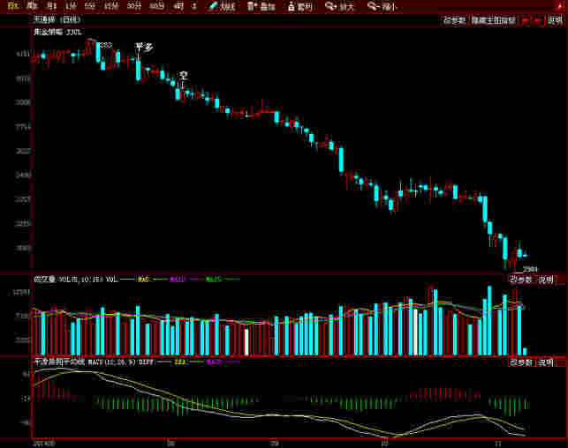
Task: Click the yellow MA5 legend in volume panel
Action: [x=144, y=280]
